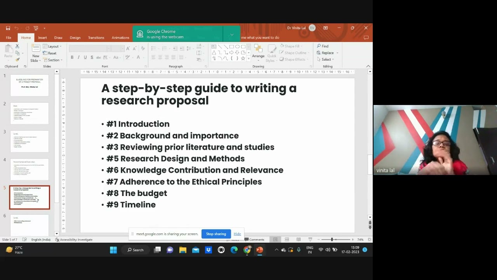Image resolution: width=497 pixels, height=280 pixels.
Task: Align text to the right
Action: pos(167,57)
